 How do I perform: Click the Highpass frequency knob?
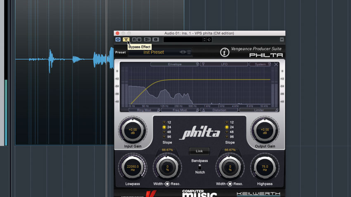pos(265,168)
